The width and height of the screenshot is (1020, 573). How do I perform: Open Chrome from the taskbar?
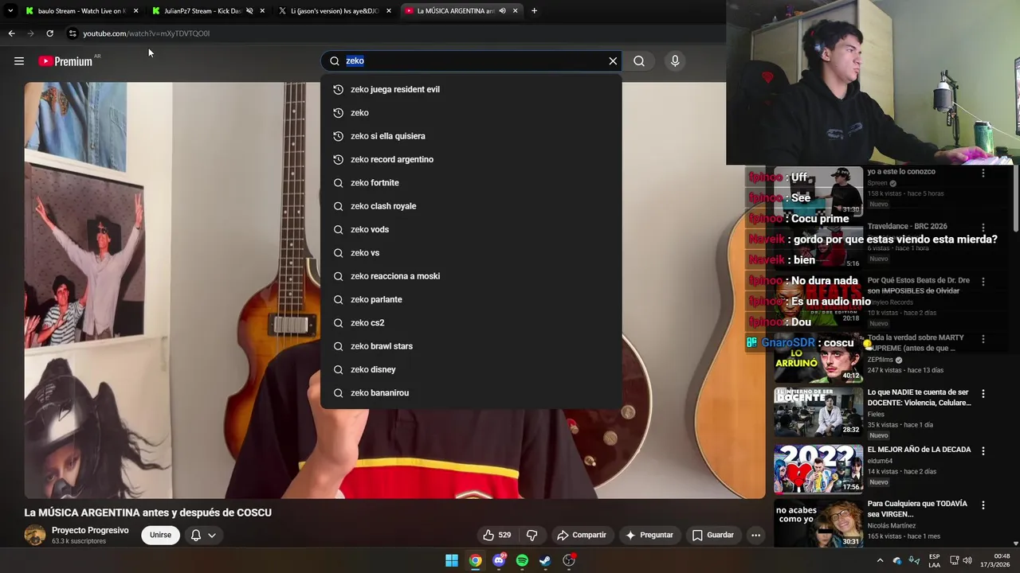tap(475, 560)
